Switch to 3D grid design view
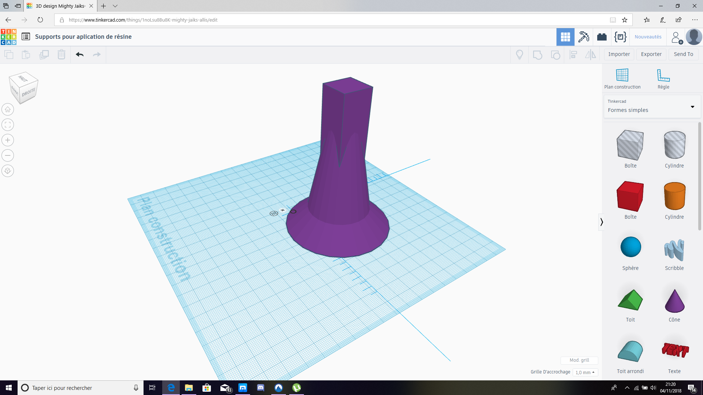 pos(565,37)
